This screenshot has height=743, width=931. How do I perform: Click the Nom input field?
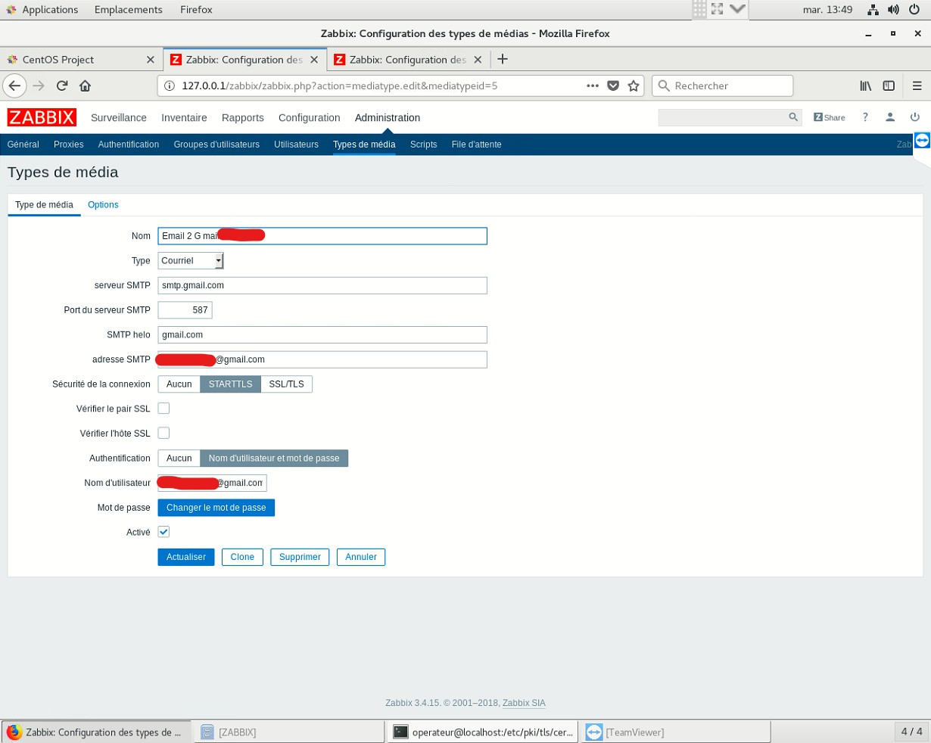(322, 236)
